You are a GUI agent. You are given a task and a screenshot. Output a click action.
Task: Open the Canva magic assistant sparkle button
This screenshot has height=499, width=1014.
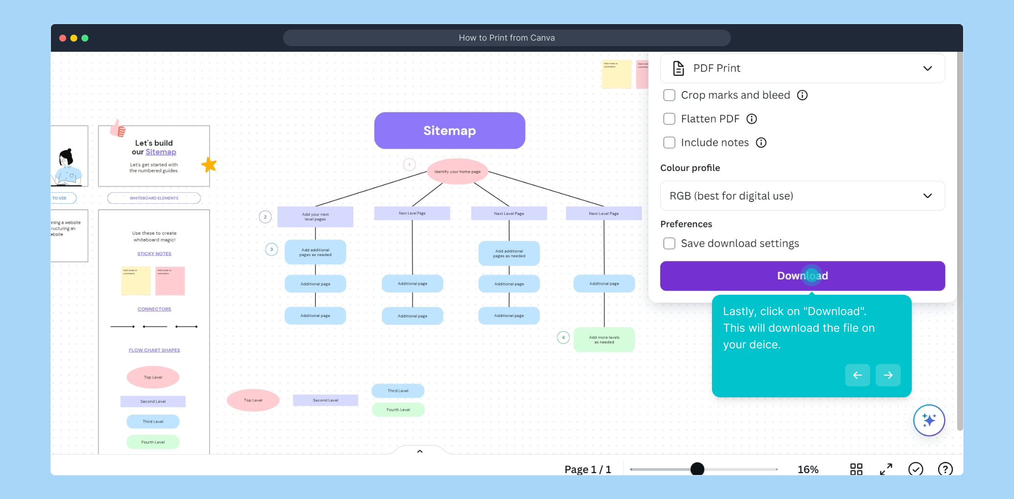(x=929, y=420)
